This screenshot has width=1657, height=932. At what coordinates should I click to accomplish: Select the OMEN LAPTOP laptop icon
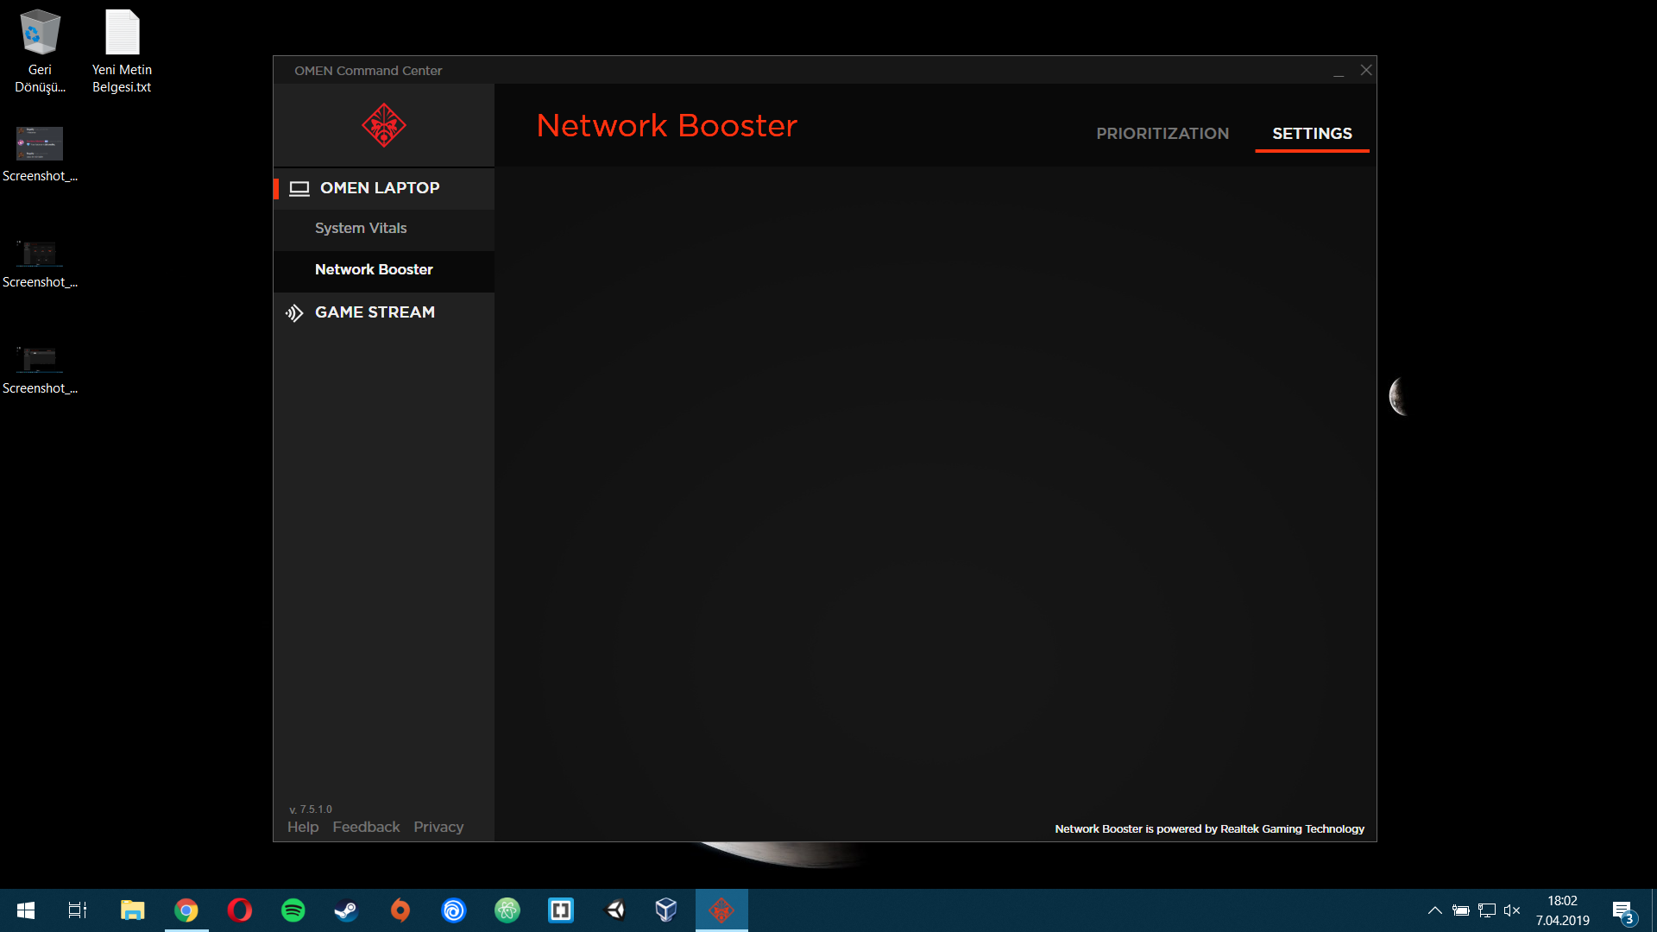299,189
